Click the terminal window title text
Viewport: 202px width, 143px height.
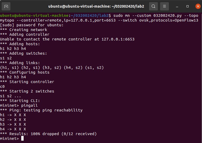coord(96,6)
